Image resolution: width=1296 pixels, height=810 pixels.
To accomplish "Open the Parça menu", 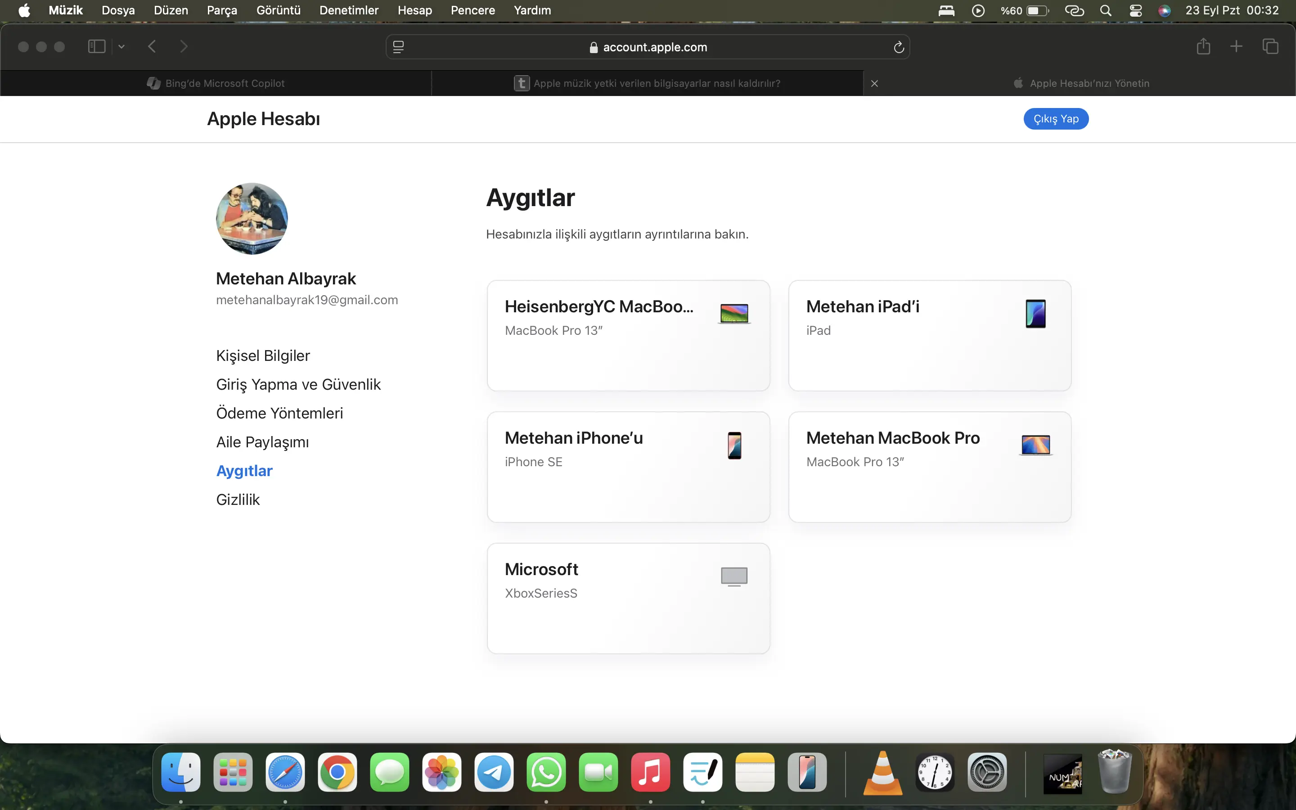I will click(x=222, y=10).
